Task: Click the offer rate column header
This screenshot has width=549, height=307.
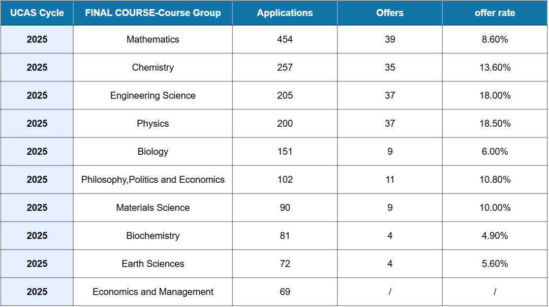Action: point(495,13)
